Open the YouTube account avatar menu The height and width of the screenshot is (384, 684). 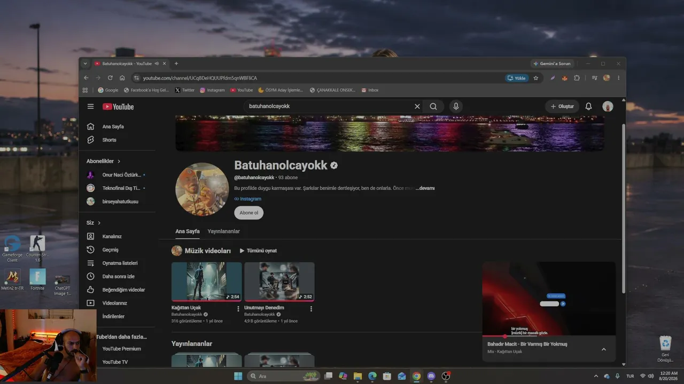pyautogui.click(x=608, y=107)
